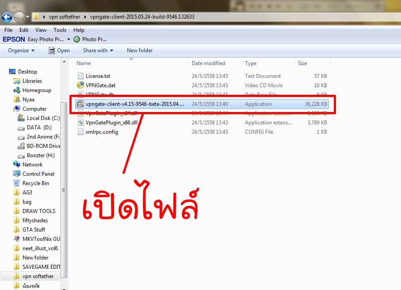Click the License.txt file name
Viewport: 401px width, 290px height.
click(98, 76)
